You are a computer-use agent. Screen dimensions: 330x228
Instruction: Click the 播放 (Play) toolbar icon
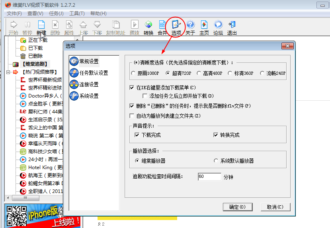135,27
